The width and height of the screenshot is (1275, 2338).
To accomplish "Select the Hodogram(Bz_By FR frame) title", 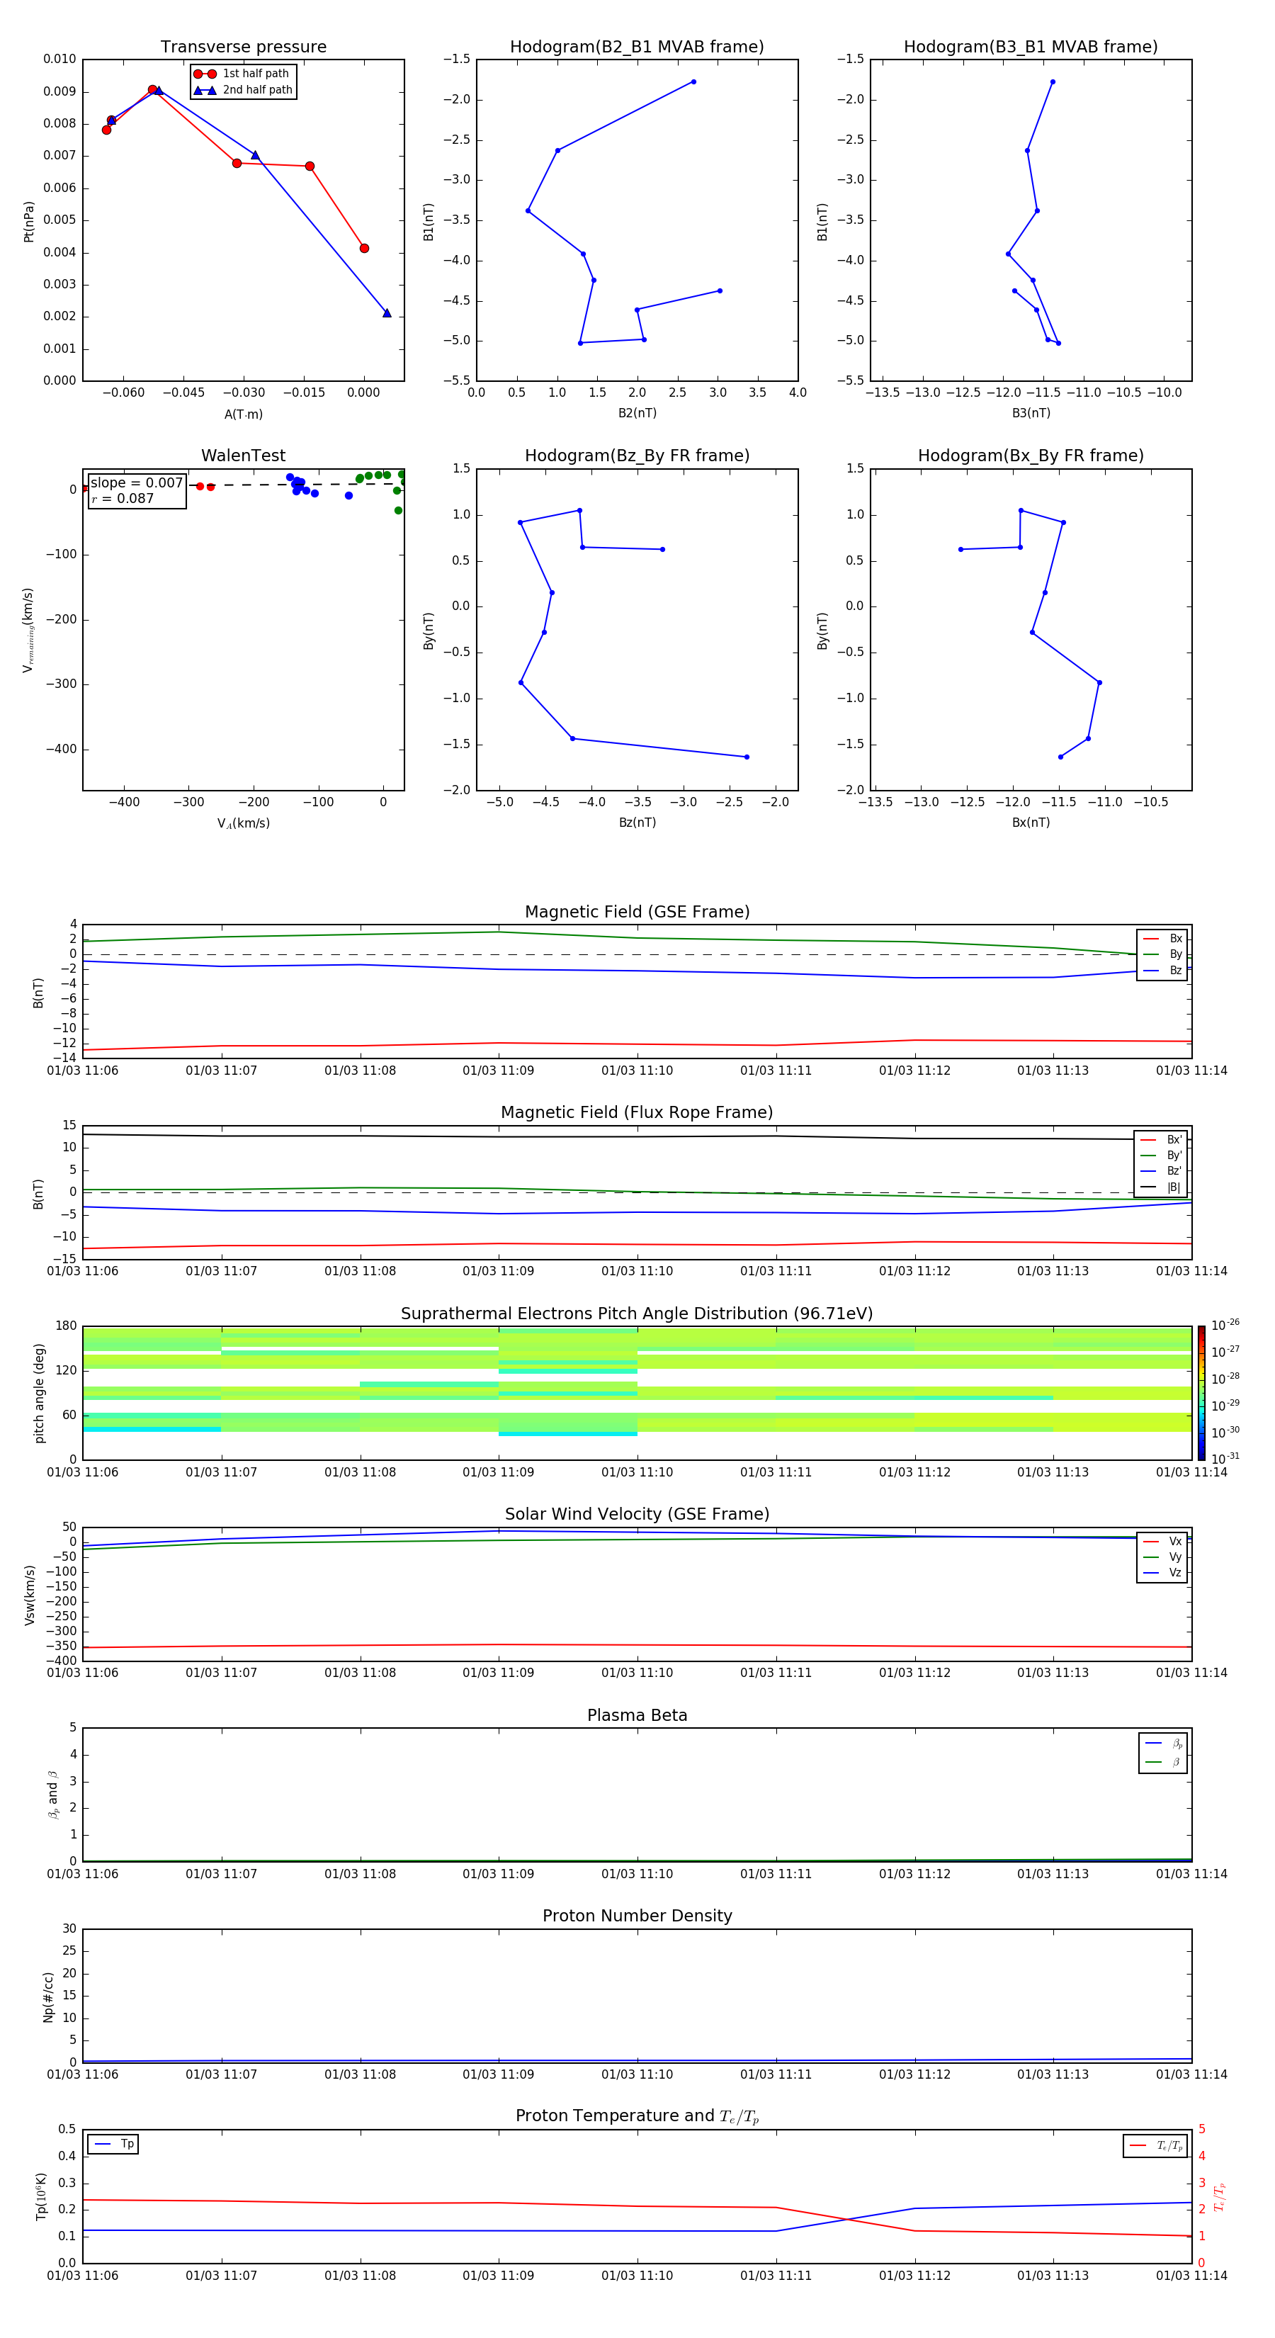I will pos(637,456).
